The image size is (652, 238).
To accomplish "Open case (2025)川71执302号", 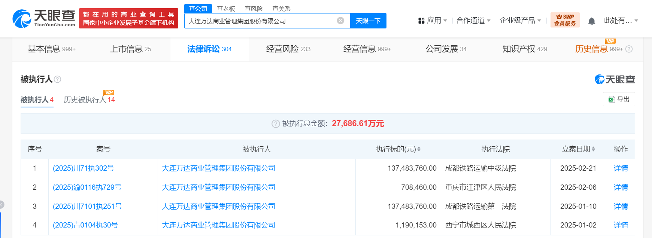I will point(84,168).
